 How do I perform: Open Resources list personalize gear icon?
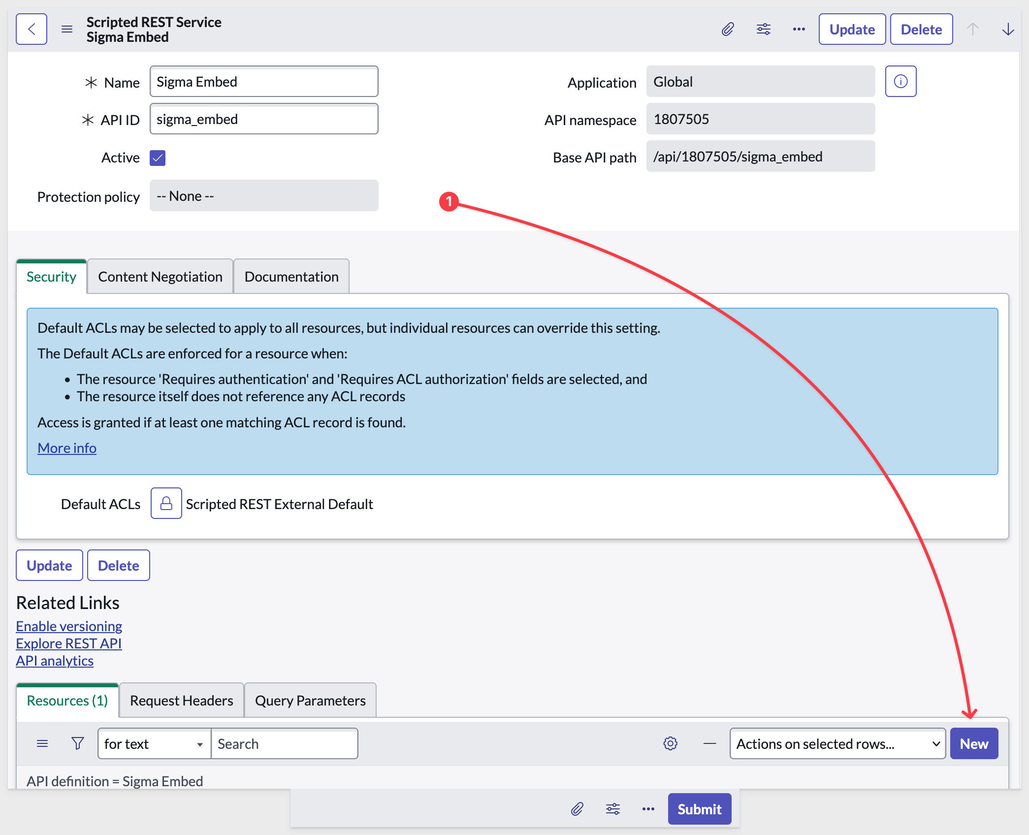(x=670, y=743)
